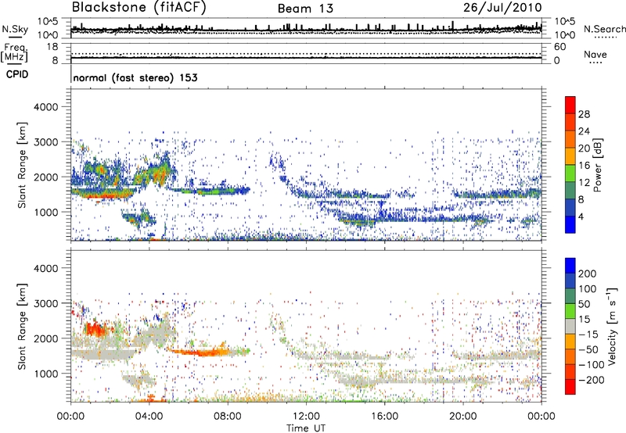Click the 'Velocity [m s-1]' color bar title
This screenshot has width=626, height=433.
tap(612, 327)
